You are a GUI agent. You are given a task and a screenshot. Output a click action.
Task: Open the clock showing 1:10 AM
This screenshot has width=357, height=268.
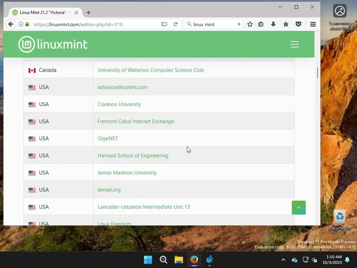[x=332, y=260]
